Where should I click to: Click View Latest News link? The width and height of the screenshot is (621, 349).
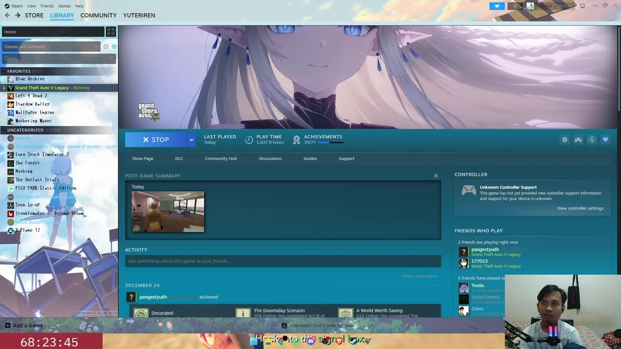420,276
